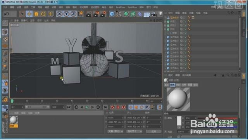The image size is (248, 140).
Task: Open the material manager Create menu
Action: 16,113
